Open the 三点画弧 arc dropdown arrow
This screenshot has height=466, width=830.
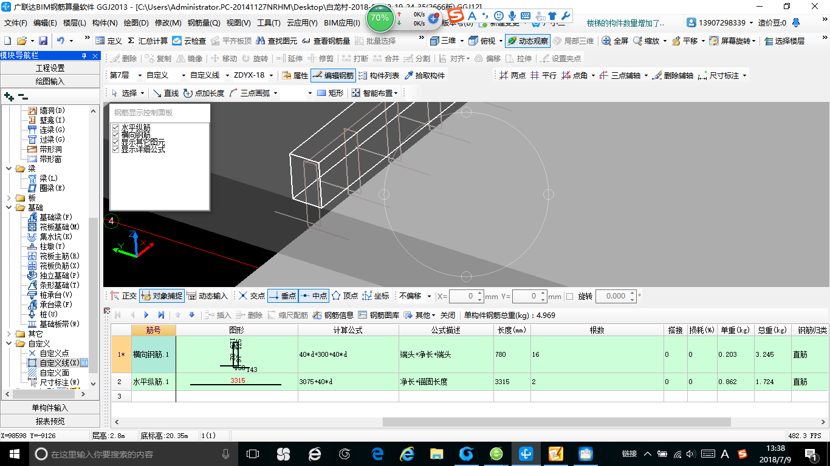[x=276, y=93]
